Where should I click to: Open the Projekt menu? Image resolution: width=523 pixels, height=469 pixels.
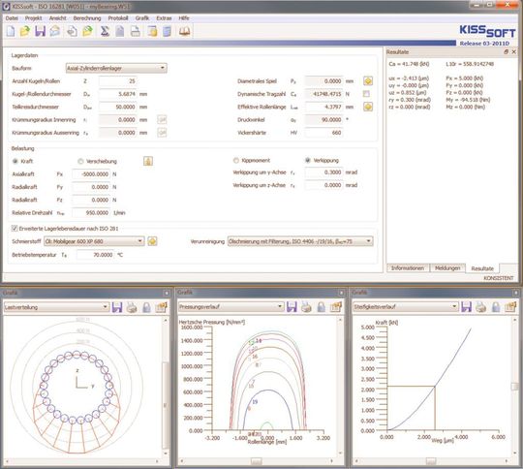tap(33, 18)
